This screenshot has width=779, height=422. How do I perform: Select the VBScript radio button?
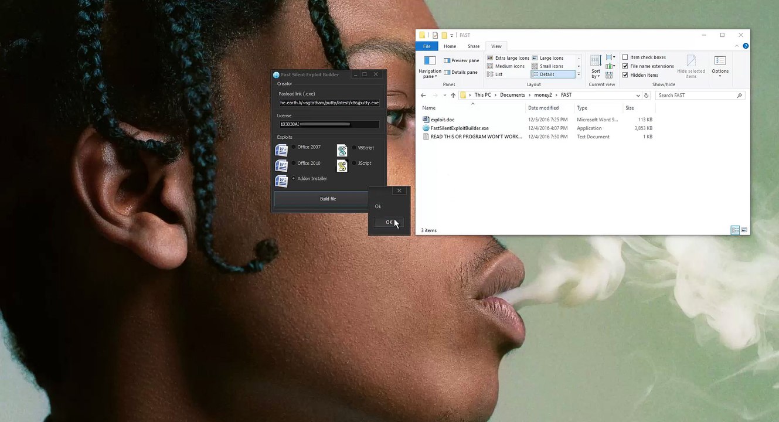click(x=354, y=148)
